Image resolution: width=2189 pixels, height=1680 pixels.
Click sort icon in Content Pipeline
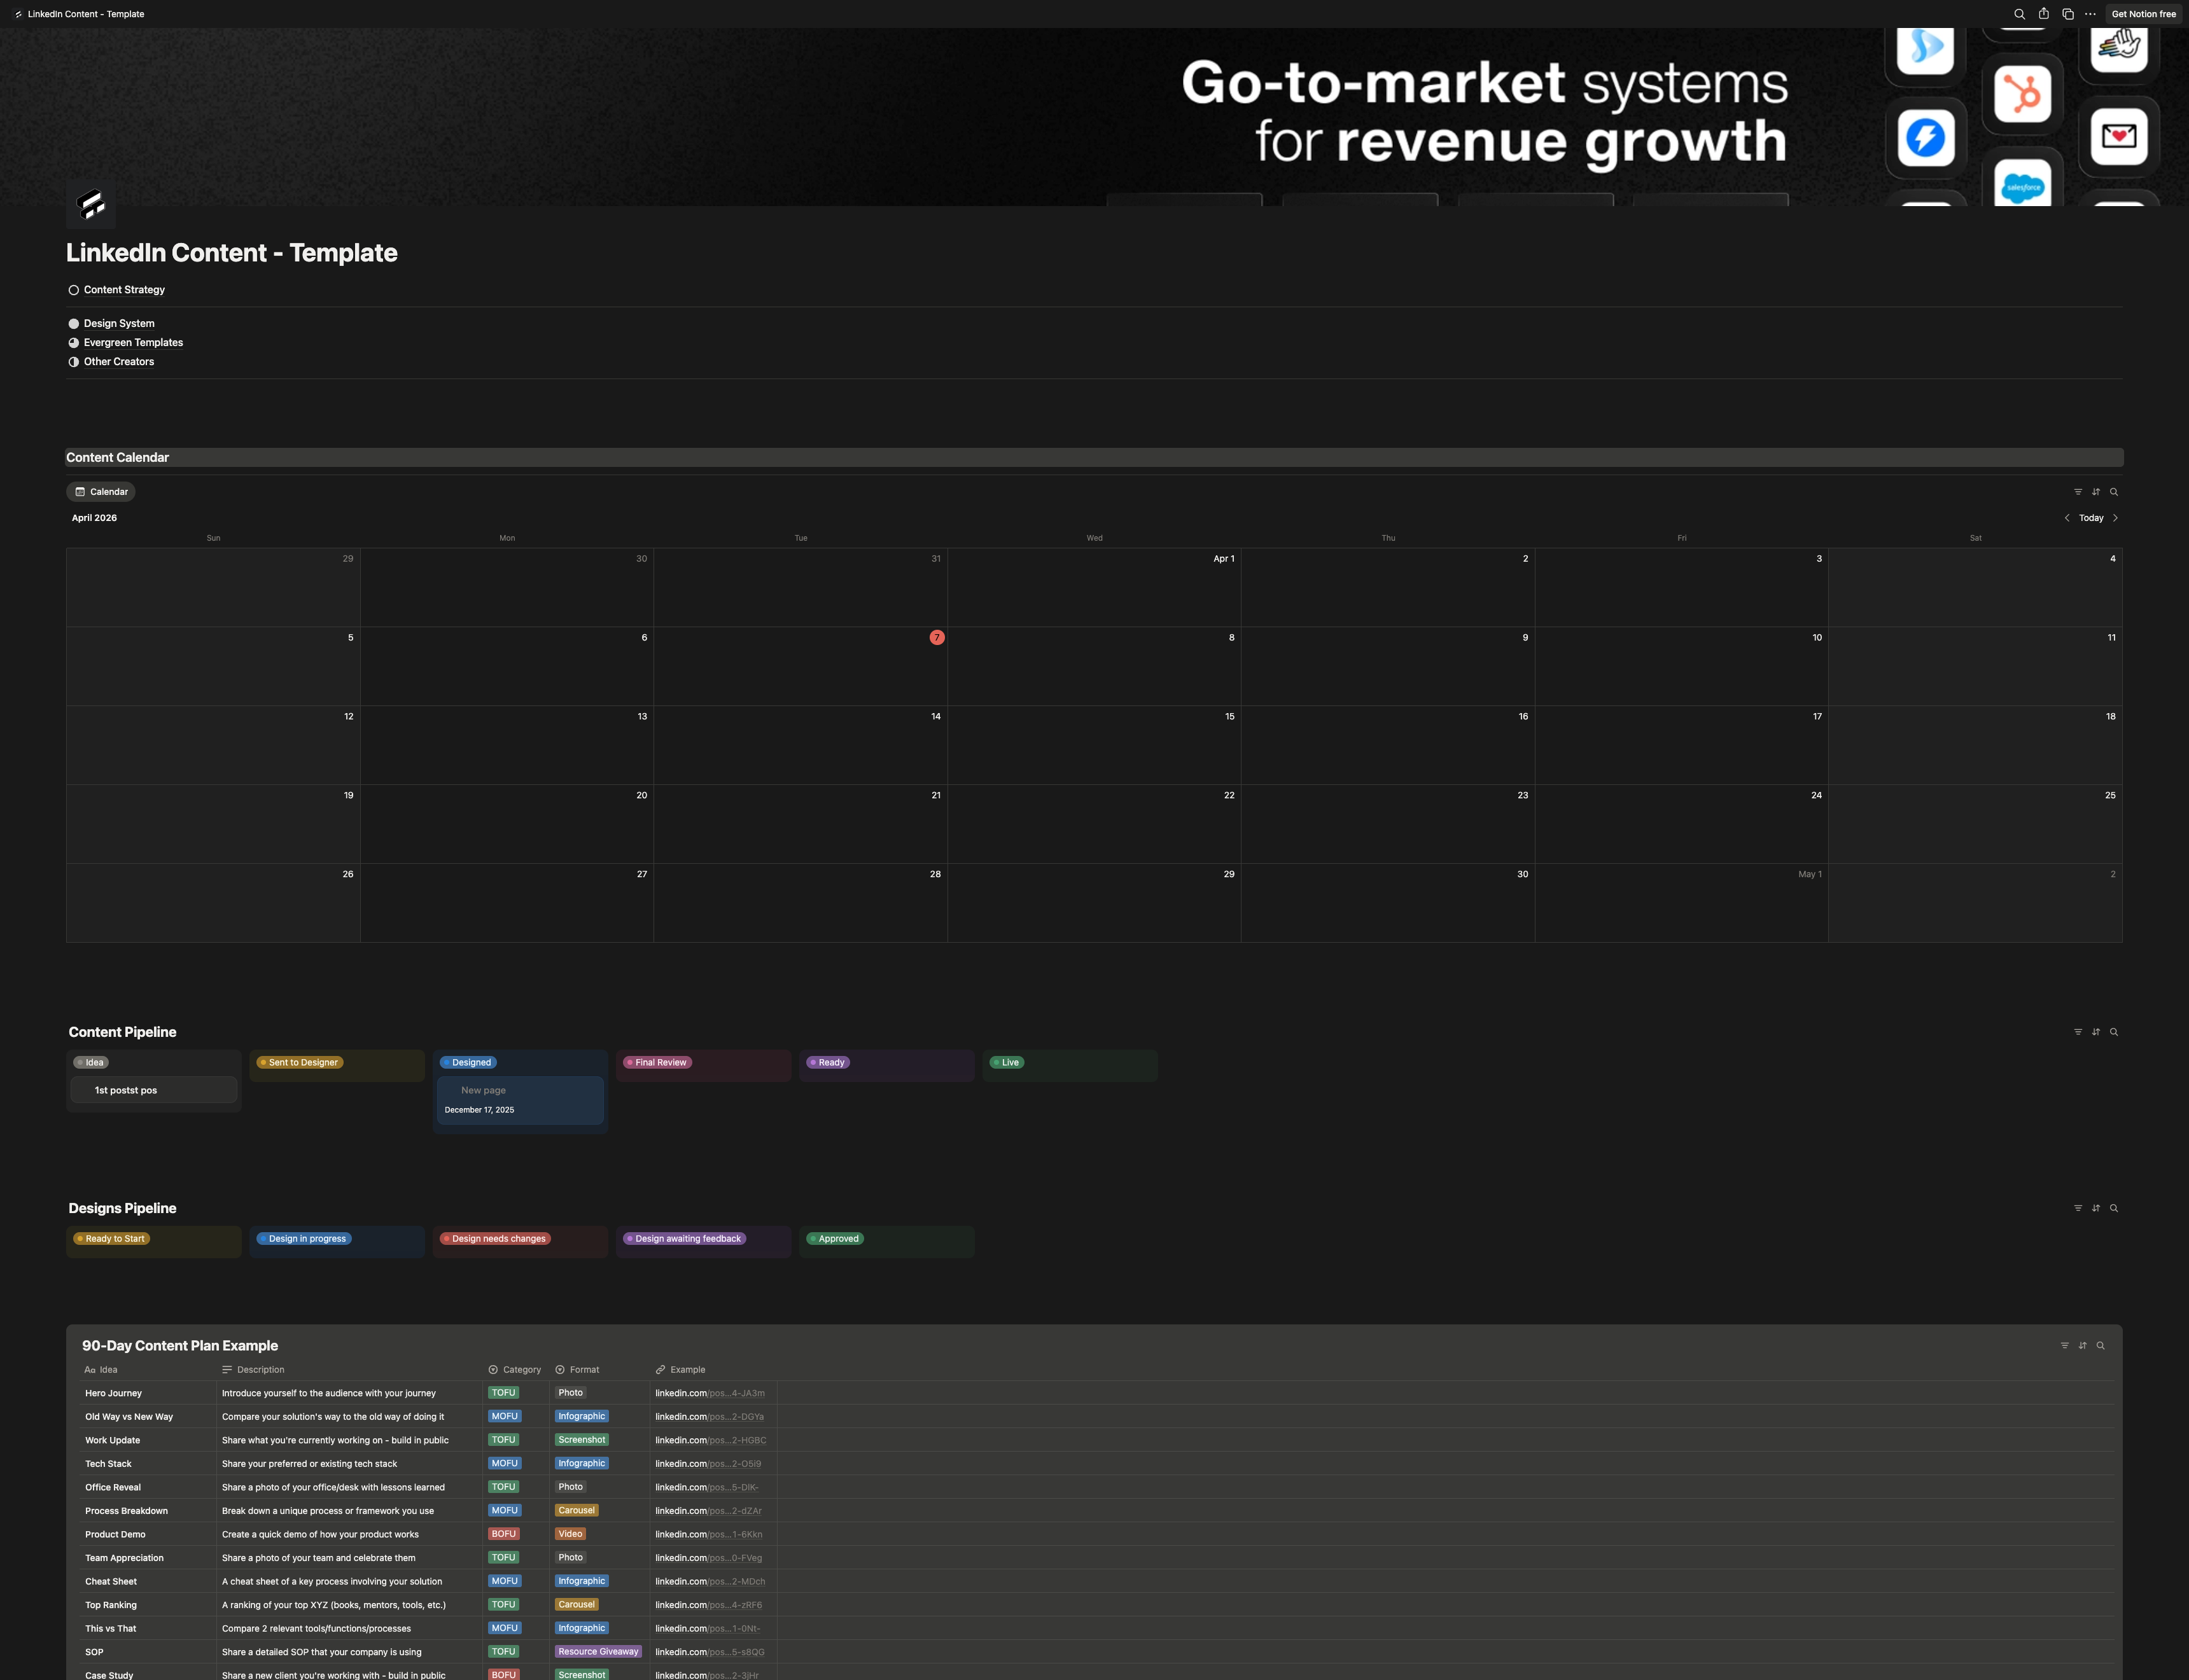(2096, 1032)
